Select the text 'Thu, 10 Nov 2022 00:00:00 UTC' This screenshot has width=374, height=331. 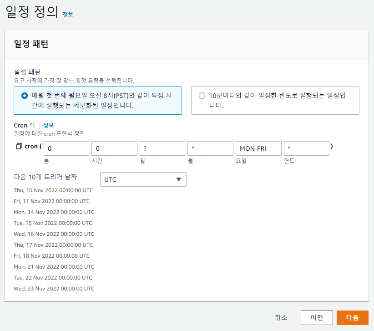(53, 190)
